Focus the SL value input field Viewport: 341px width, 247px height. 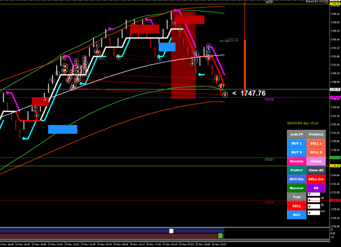314,206
